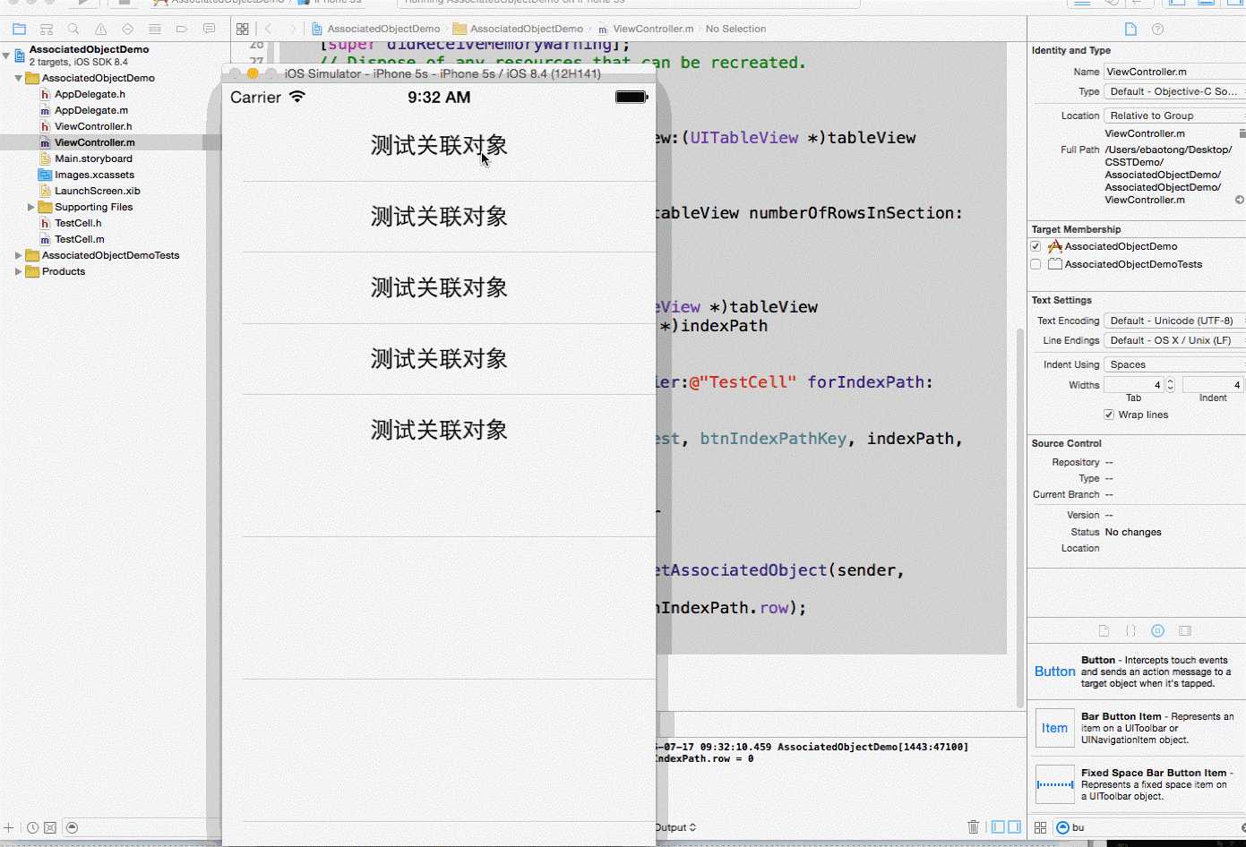1246x847 pixels.
Task: Show the File inspector icon
Action: tap(1130, 29)
